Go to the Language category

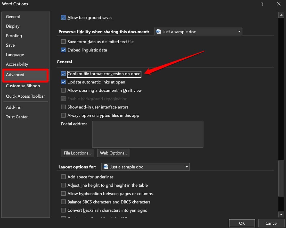pyautogui.click(x=26, y=55)
